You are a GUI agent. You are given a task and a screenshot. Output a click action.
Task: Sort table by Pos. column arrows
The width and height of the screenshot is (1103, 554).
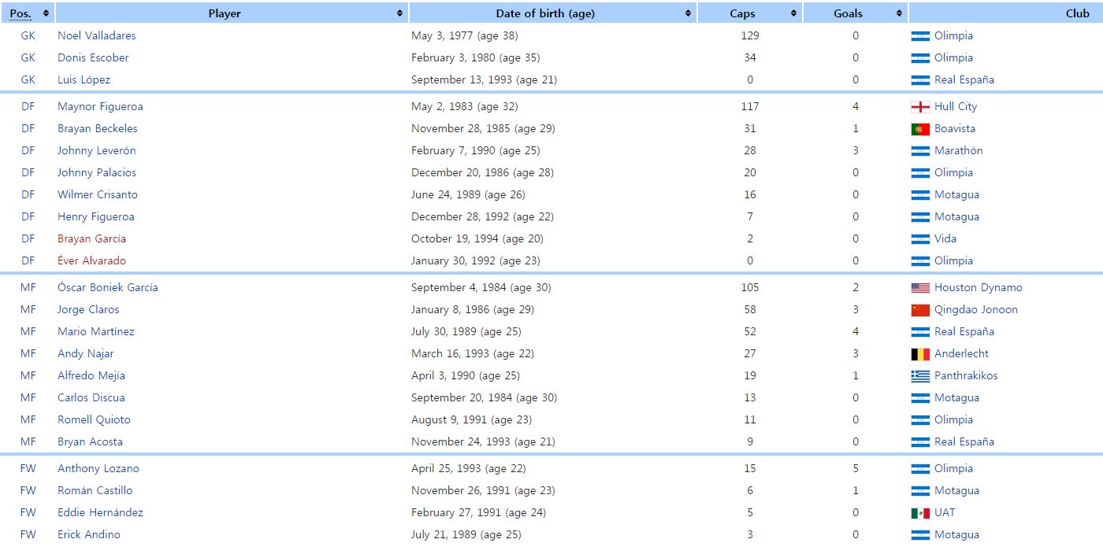(46, 13)
